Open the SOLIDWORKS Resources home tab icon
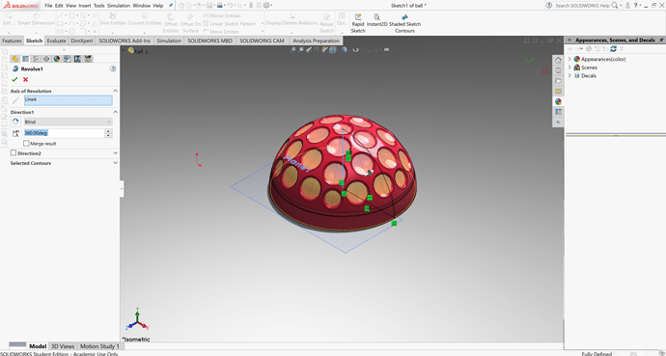The height and width of the screenshot is (356, 666). pos(558,60)
